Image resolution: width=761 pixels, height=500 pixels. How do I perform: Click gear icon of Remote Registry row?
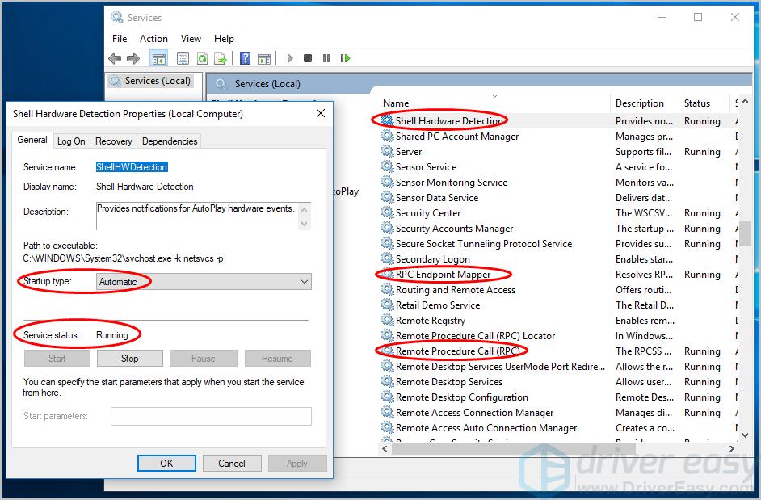pos(387,321)
